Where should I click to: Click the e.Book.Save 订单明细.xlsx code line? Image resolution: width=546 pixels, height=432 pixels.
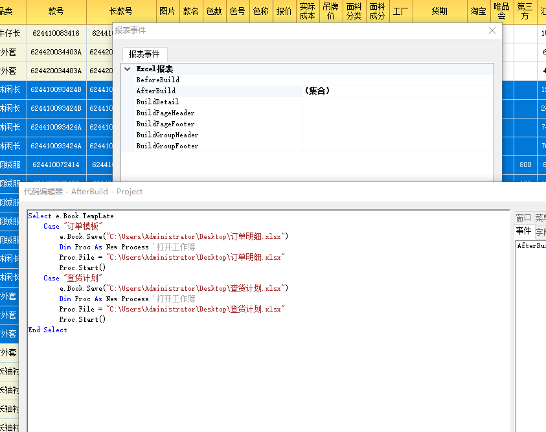point(174,237)
